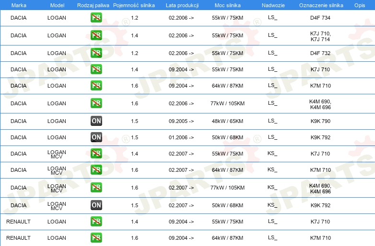Viewport: 375px width, 246px height.
Task: Click petrol icon in Logan D4F 732 row
Action: [x=96, y=53]
